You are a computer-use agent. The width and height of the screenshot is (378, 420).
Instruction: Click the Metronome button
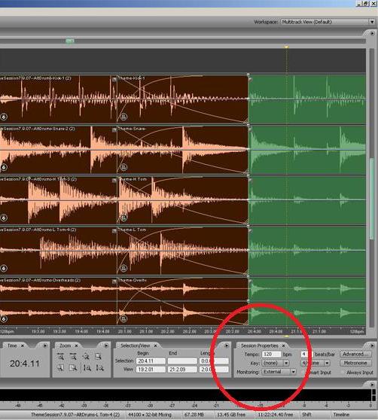(x=355, y=363)
